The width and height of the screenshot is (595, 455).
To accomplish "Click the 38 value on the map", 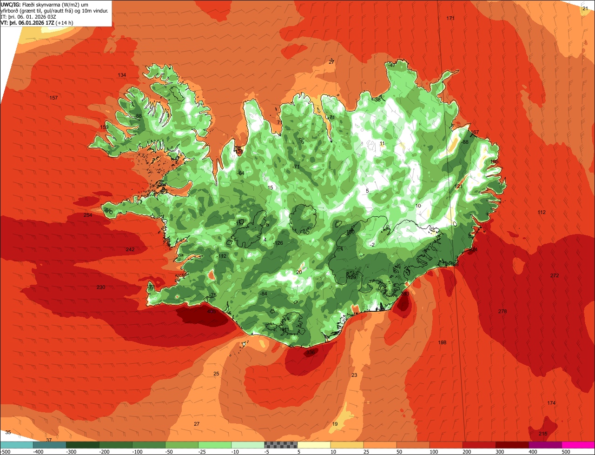I will click(x=378, y=100).
